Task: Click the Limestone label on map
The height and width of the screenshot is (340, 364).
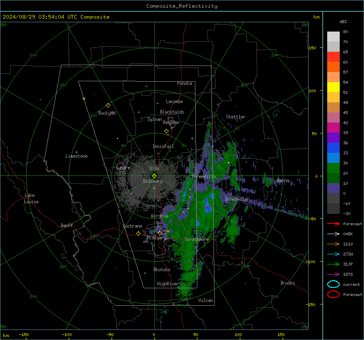Action: coord(76,156)
